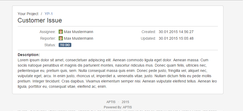
Task: Click the Description heading
Action: click(29, 55)
